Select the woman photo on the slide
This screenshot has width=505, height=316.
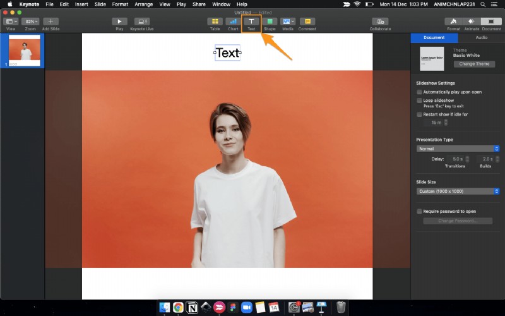click(227, 169)
